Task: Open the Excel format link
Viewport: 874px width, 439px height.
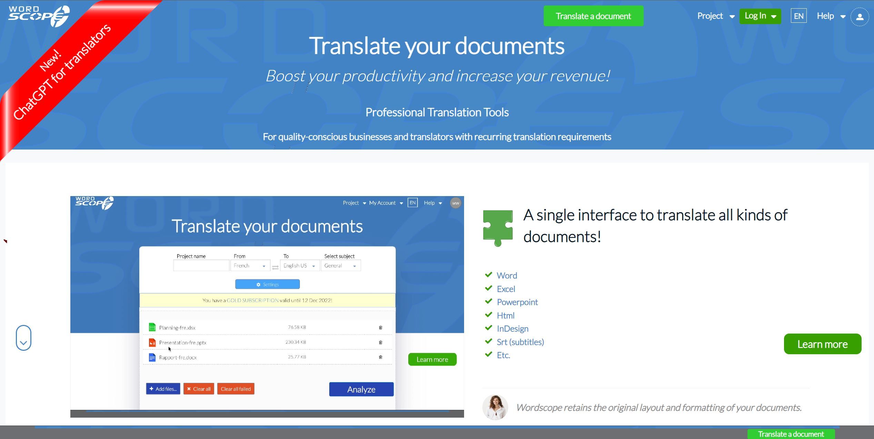Action: [506, 289]
